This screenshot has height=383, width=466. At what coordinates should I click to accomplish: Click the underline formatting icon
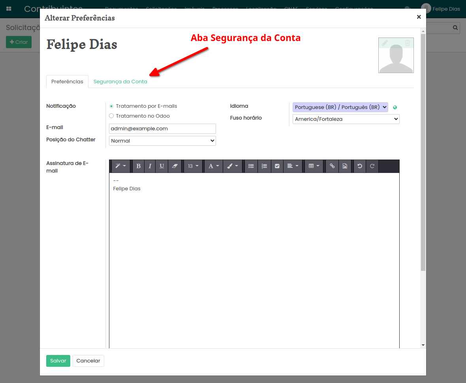[x=162, y=166]
